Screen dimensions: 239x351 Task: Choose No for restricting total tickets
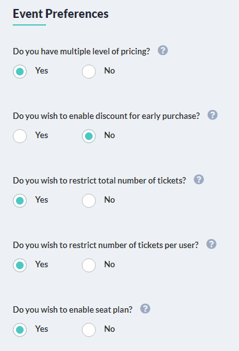pyautogui.click(x=89, y=201)
